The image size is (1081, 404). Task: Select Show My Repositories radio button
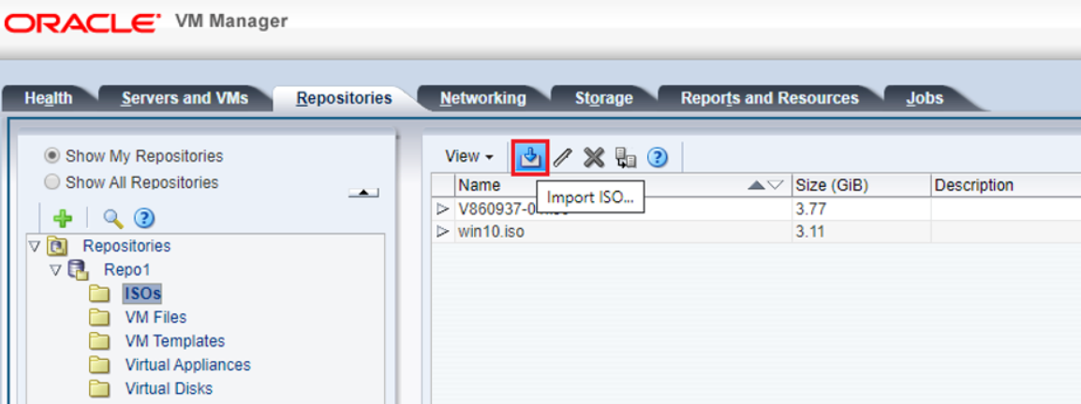pyautogui.click(x=52, y=156)
